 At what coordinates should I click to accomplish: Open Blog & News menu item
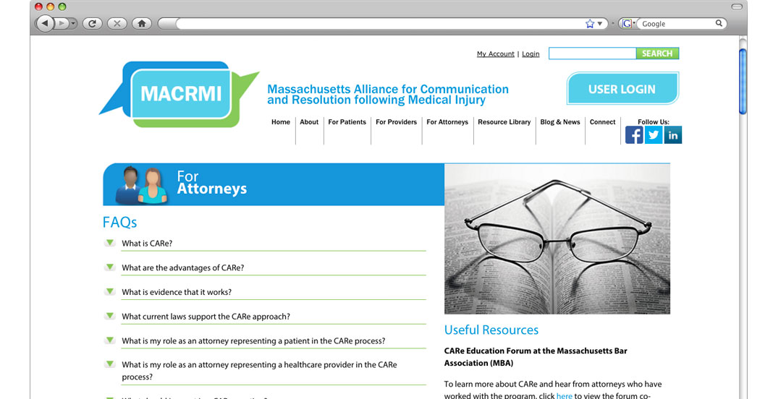pyautogui.click(x=560, y=122)
